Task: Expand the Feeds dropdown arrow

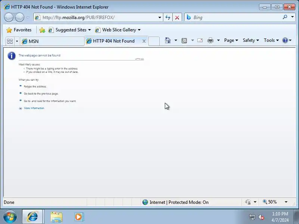Action: 192,40
